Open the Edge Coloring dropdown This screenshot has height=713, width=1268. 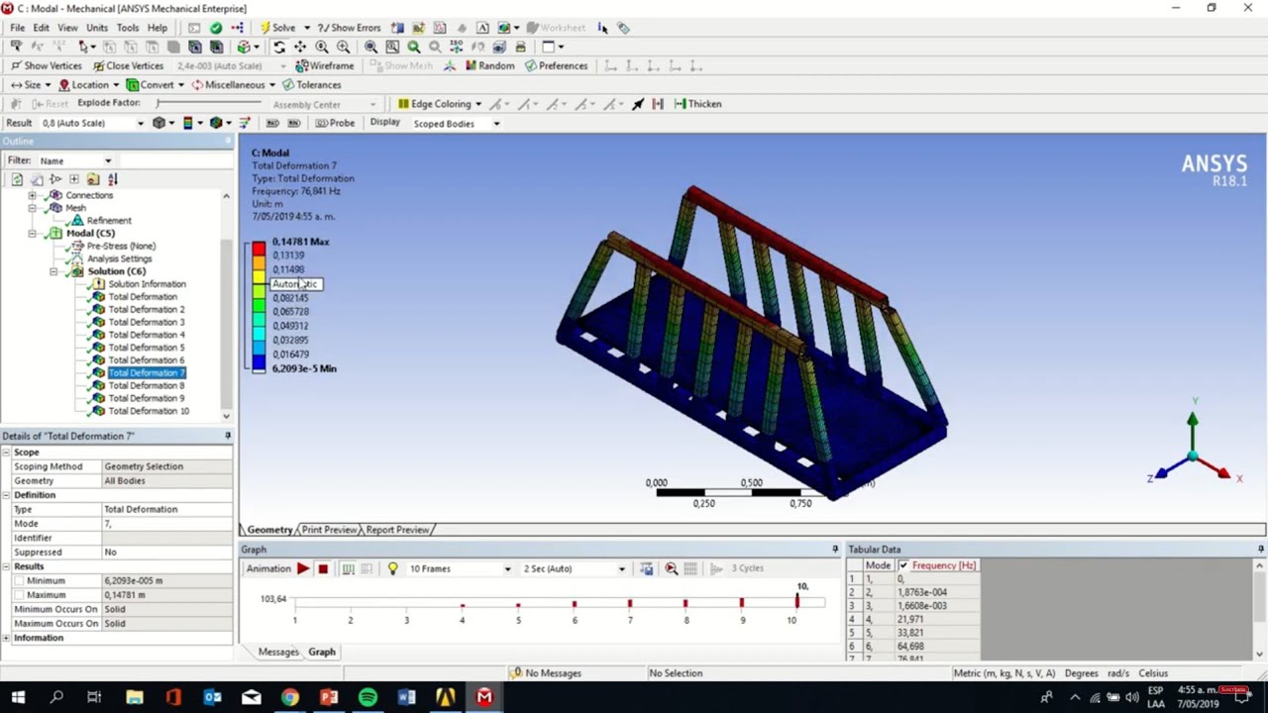[x=477, y=104]
